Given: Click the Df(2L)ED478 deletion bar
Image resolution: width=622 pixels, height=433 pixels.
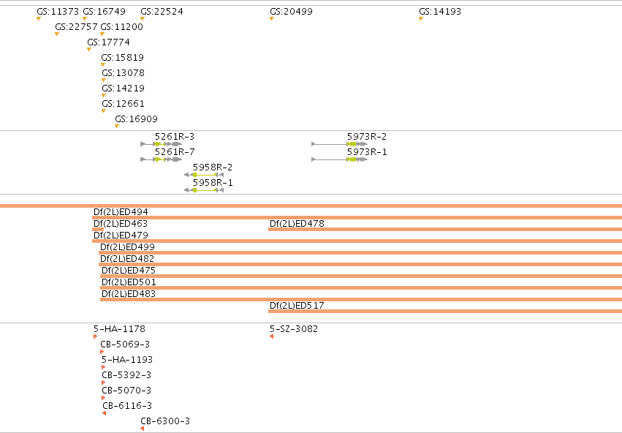Looking at the screenshot, I should click(445, 230).
